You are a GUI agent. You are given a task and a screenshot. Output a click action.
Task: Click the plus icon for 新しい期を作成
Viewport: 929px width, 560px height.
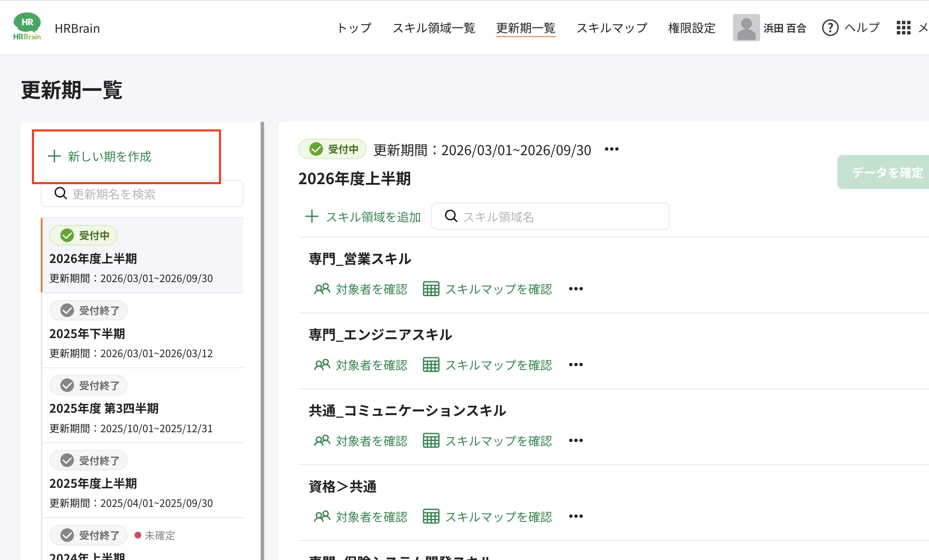pyautogui.click(x=54, y=156)
